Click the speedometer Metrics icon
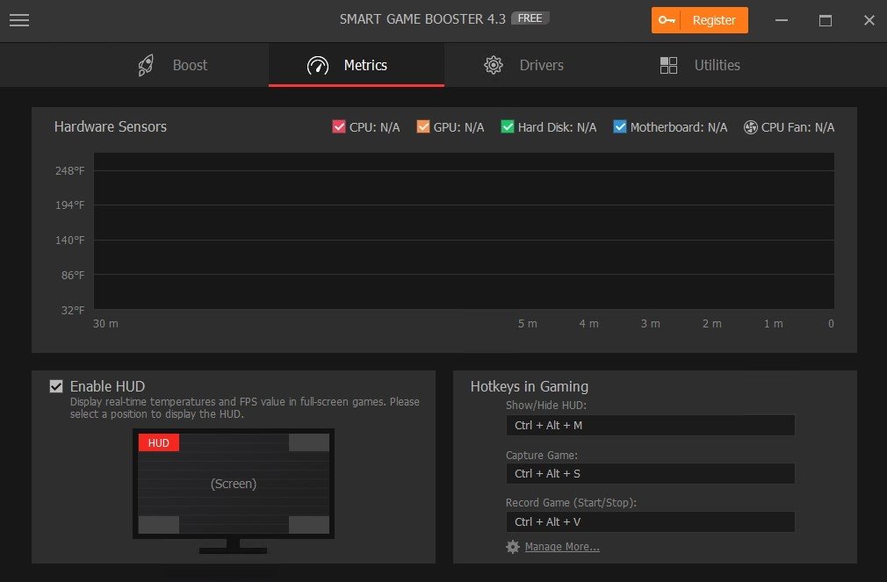The image size is (887, 582). click(317, 66)
